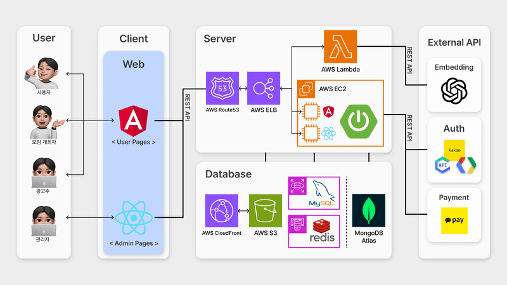507x285 pixels.
Task: Click the Spring Boot power icon
Action: point(358,122)
